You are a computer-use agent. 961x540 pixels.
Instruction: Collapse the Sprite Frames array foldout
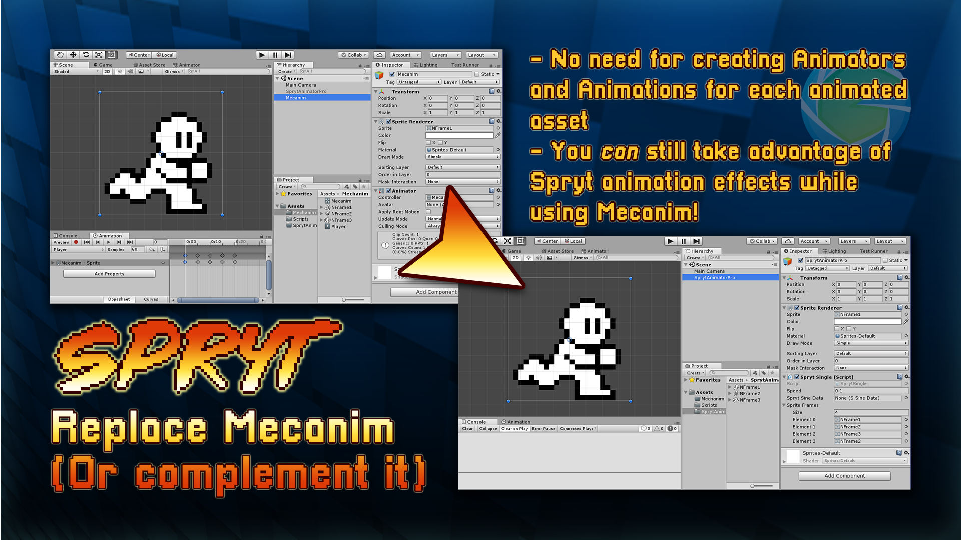coord(784,405)
